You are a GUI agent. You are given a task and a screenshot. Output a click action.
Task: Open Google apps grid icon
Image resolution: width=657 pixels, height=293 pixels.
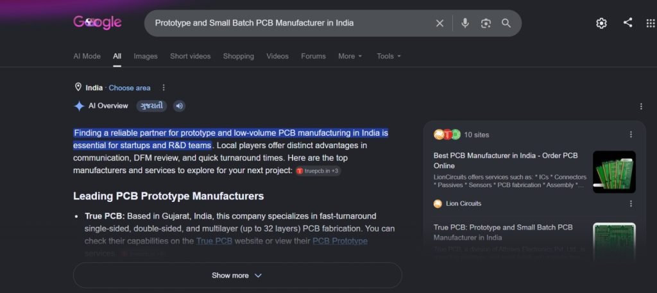click(x=651, y=24)
